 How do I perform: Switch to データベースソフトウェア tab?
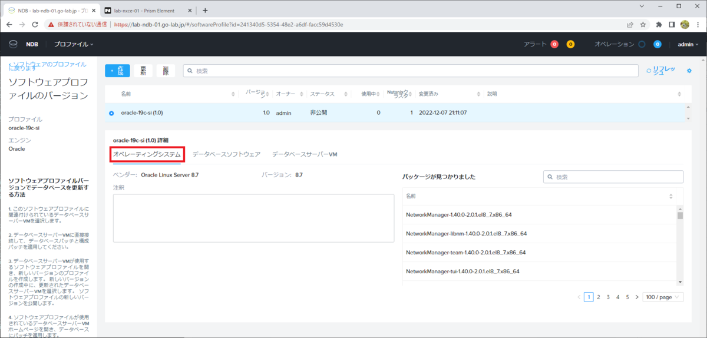[226, 154]
